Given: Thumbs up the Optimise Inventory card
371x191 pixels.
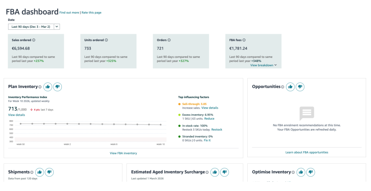Looking at the screenshot, I should (x=301, y=172).
